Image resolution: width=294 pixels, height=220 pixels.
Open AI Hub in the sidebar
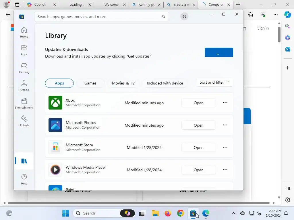(x=24, y=121)
